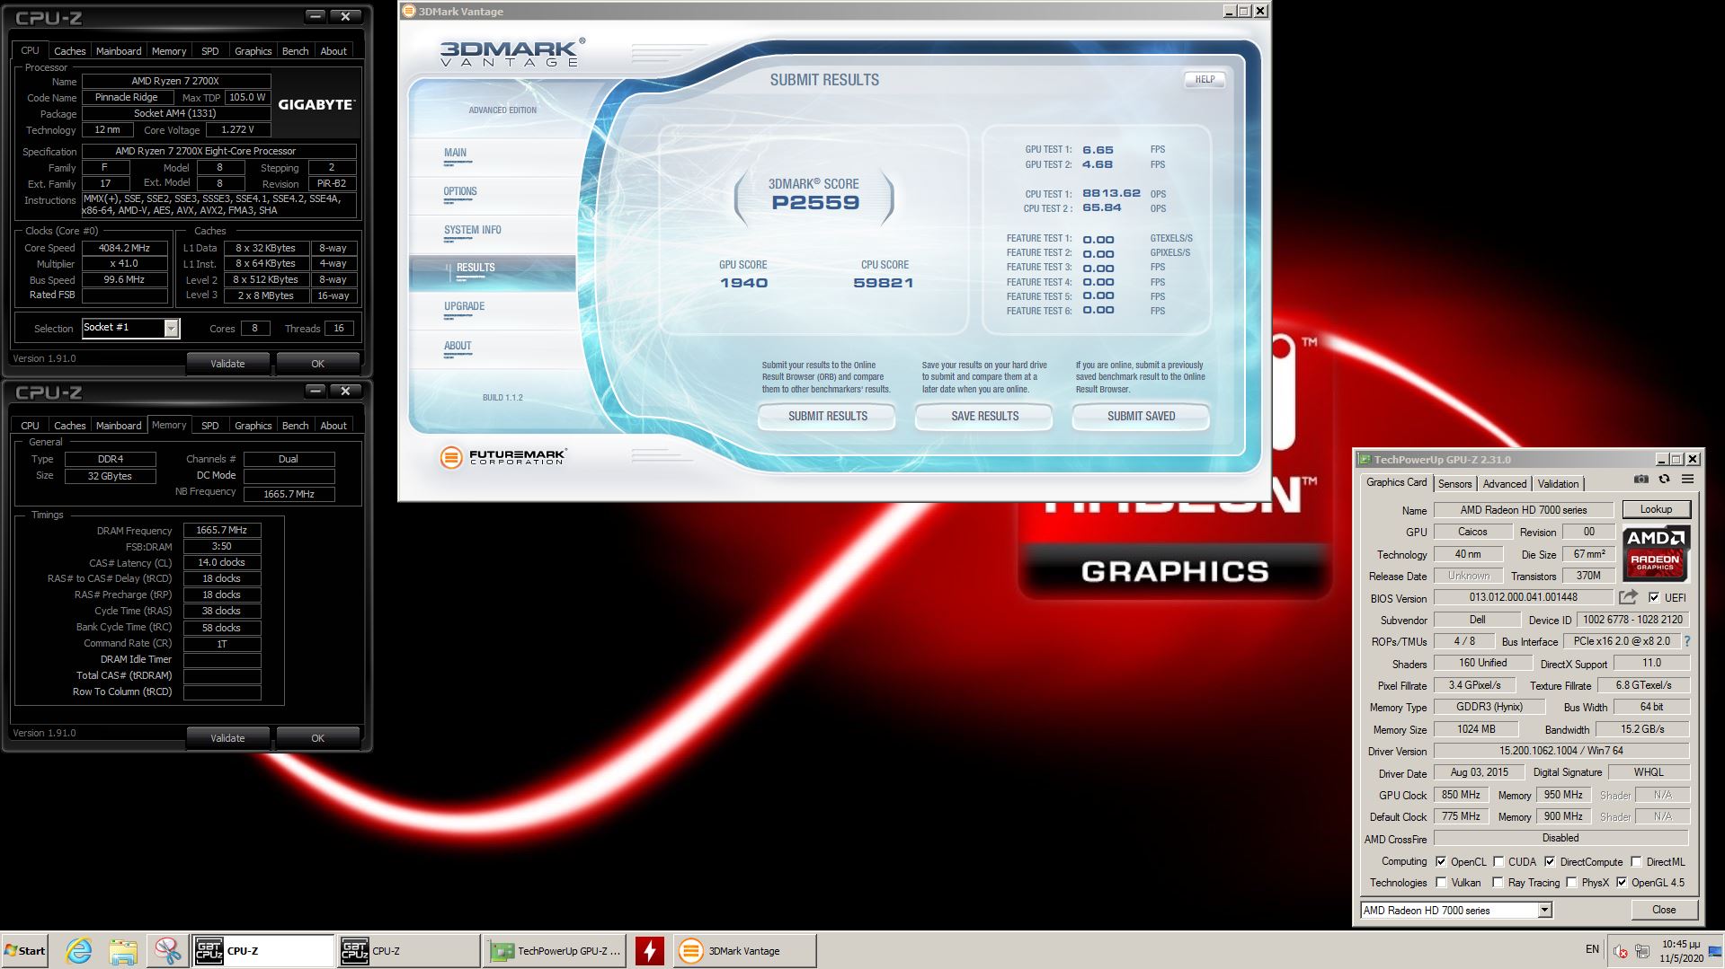Toggle the PhysX checkbox

pyautogui.click(x=1571, y=882)
